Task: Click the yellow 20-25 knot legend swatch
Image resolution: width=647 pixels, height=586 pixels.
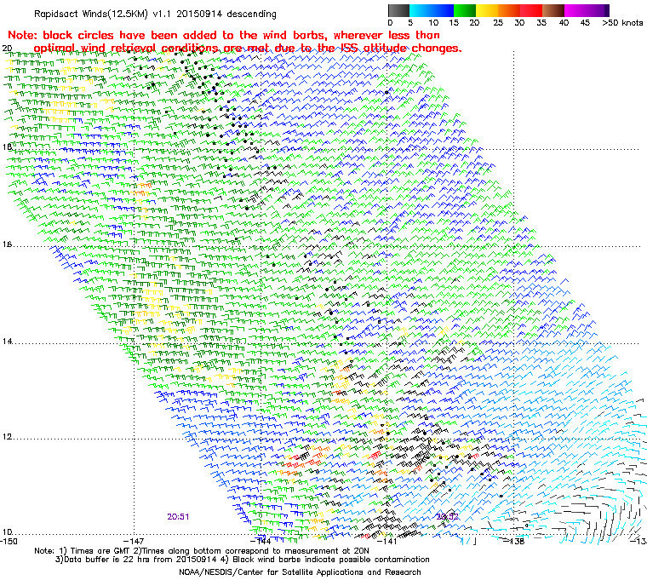Action: point(487,10)
